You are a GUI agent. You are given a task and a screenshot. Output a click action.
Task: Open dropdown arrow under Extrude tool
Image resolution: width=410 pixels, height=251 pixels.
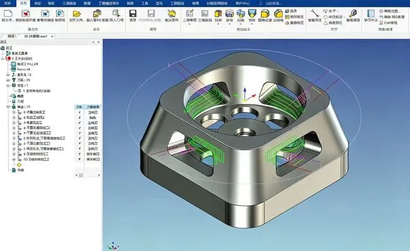(218, 24)
